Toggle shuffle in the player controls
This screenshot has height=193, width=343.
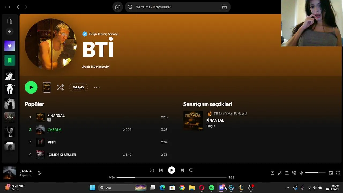tap(152, 170)
